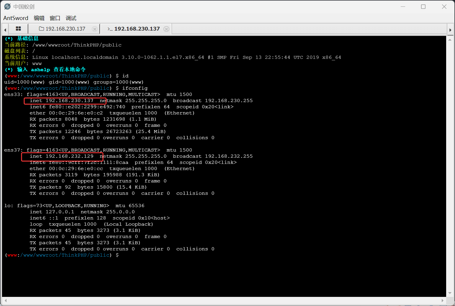Click the horizontal scrollbar right arrow

coord(443,300)
